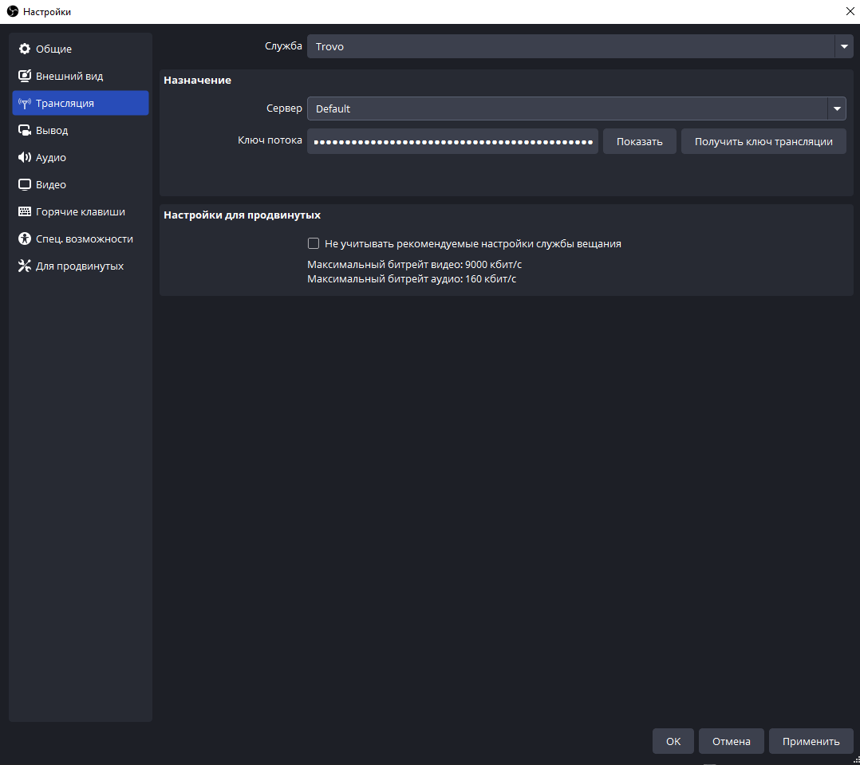Click into the Ключ потока field
The image size is (860, 765).
click(x=452, y=142)
